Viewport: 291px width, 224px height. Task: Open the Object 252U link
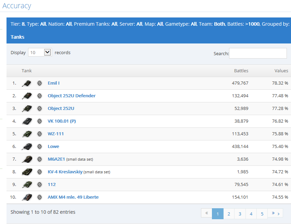61,108
